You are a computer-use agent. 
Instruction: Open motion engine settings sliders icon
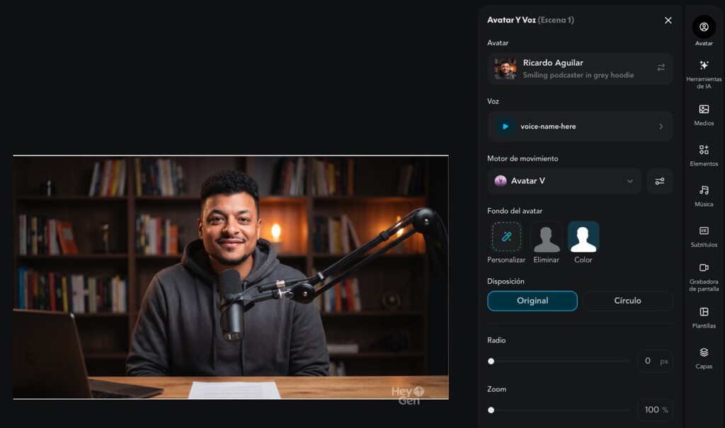(x=660, y=181)
